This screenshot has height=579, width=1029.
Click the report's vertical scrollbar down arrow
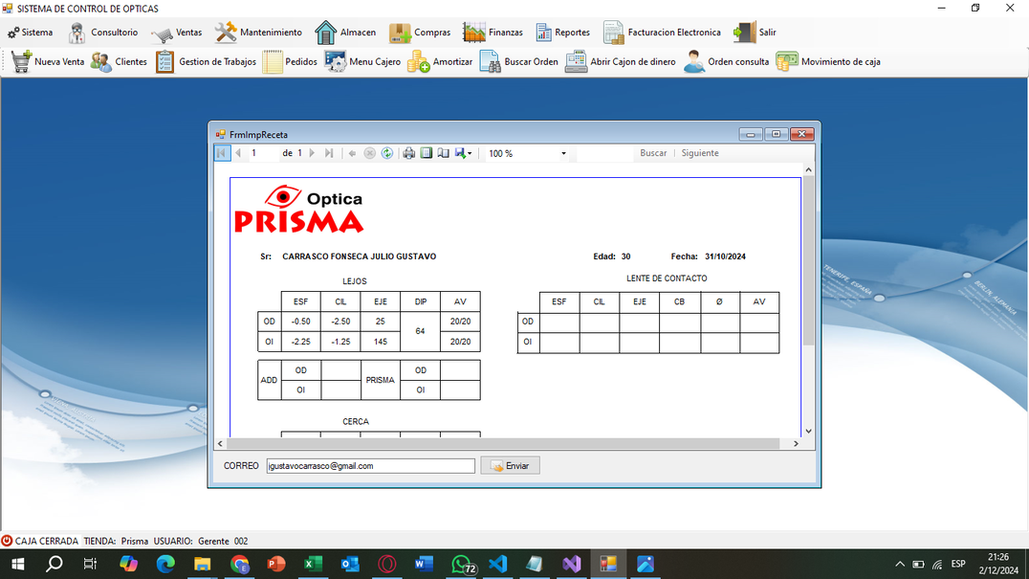[808, 431]
